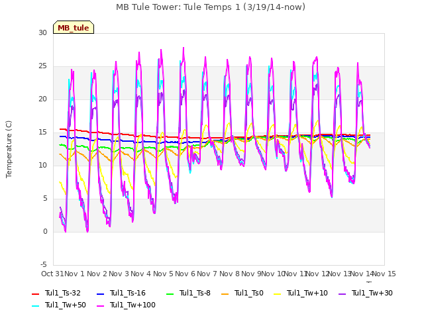Click the 5 y-axis tick label
Image resolution: width=424 pixels, height=318 pixels.
point(45,199)
